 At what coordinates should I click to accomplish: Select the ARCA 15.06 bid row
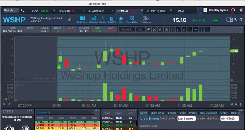pos(51,122)
